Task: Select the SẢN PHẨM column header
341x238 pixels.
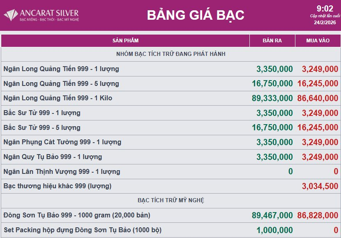Action: (125, 41)
